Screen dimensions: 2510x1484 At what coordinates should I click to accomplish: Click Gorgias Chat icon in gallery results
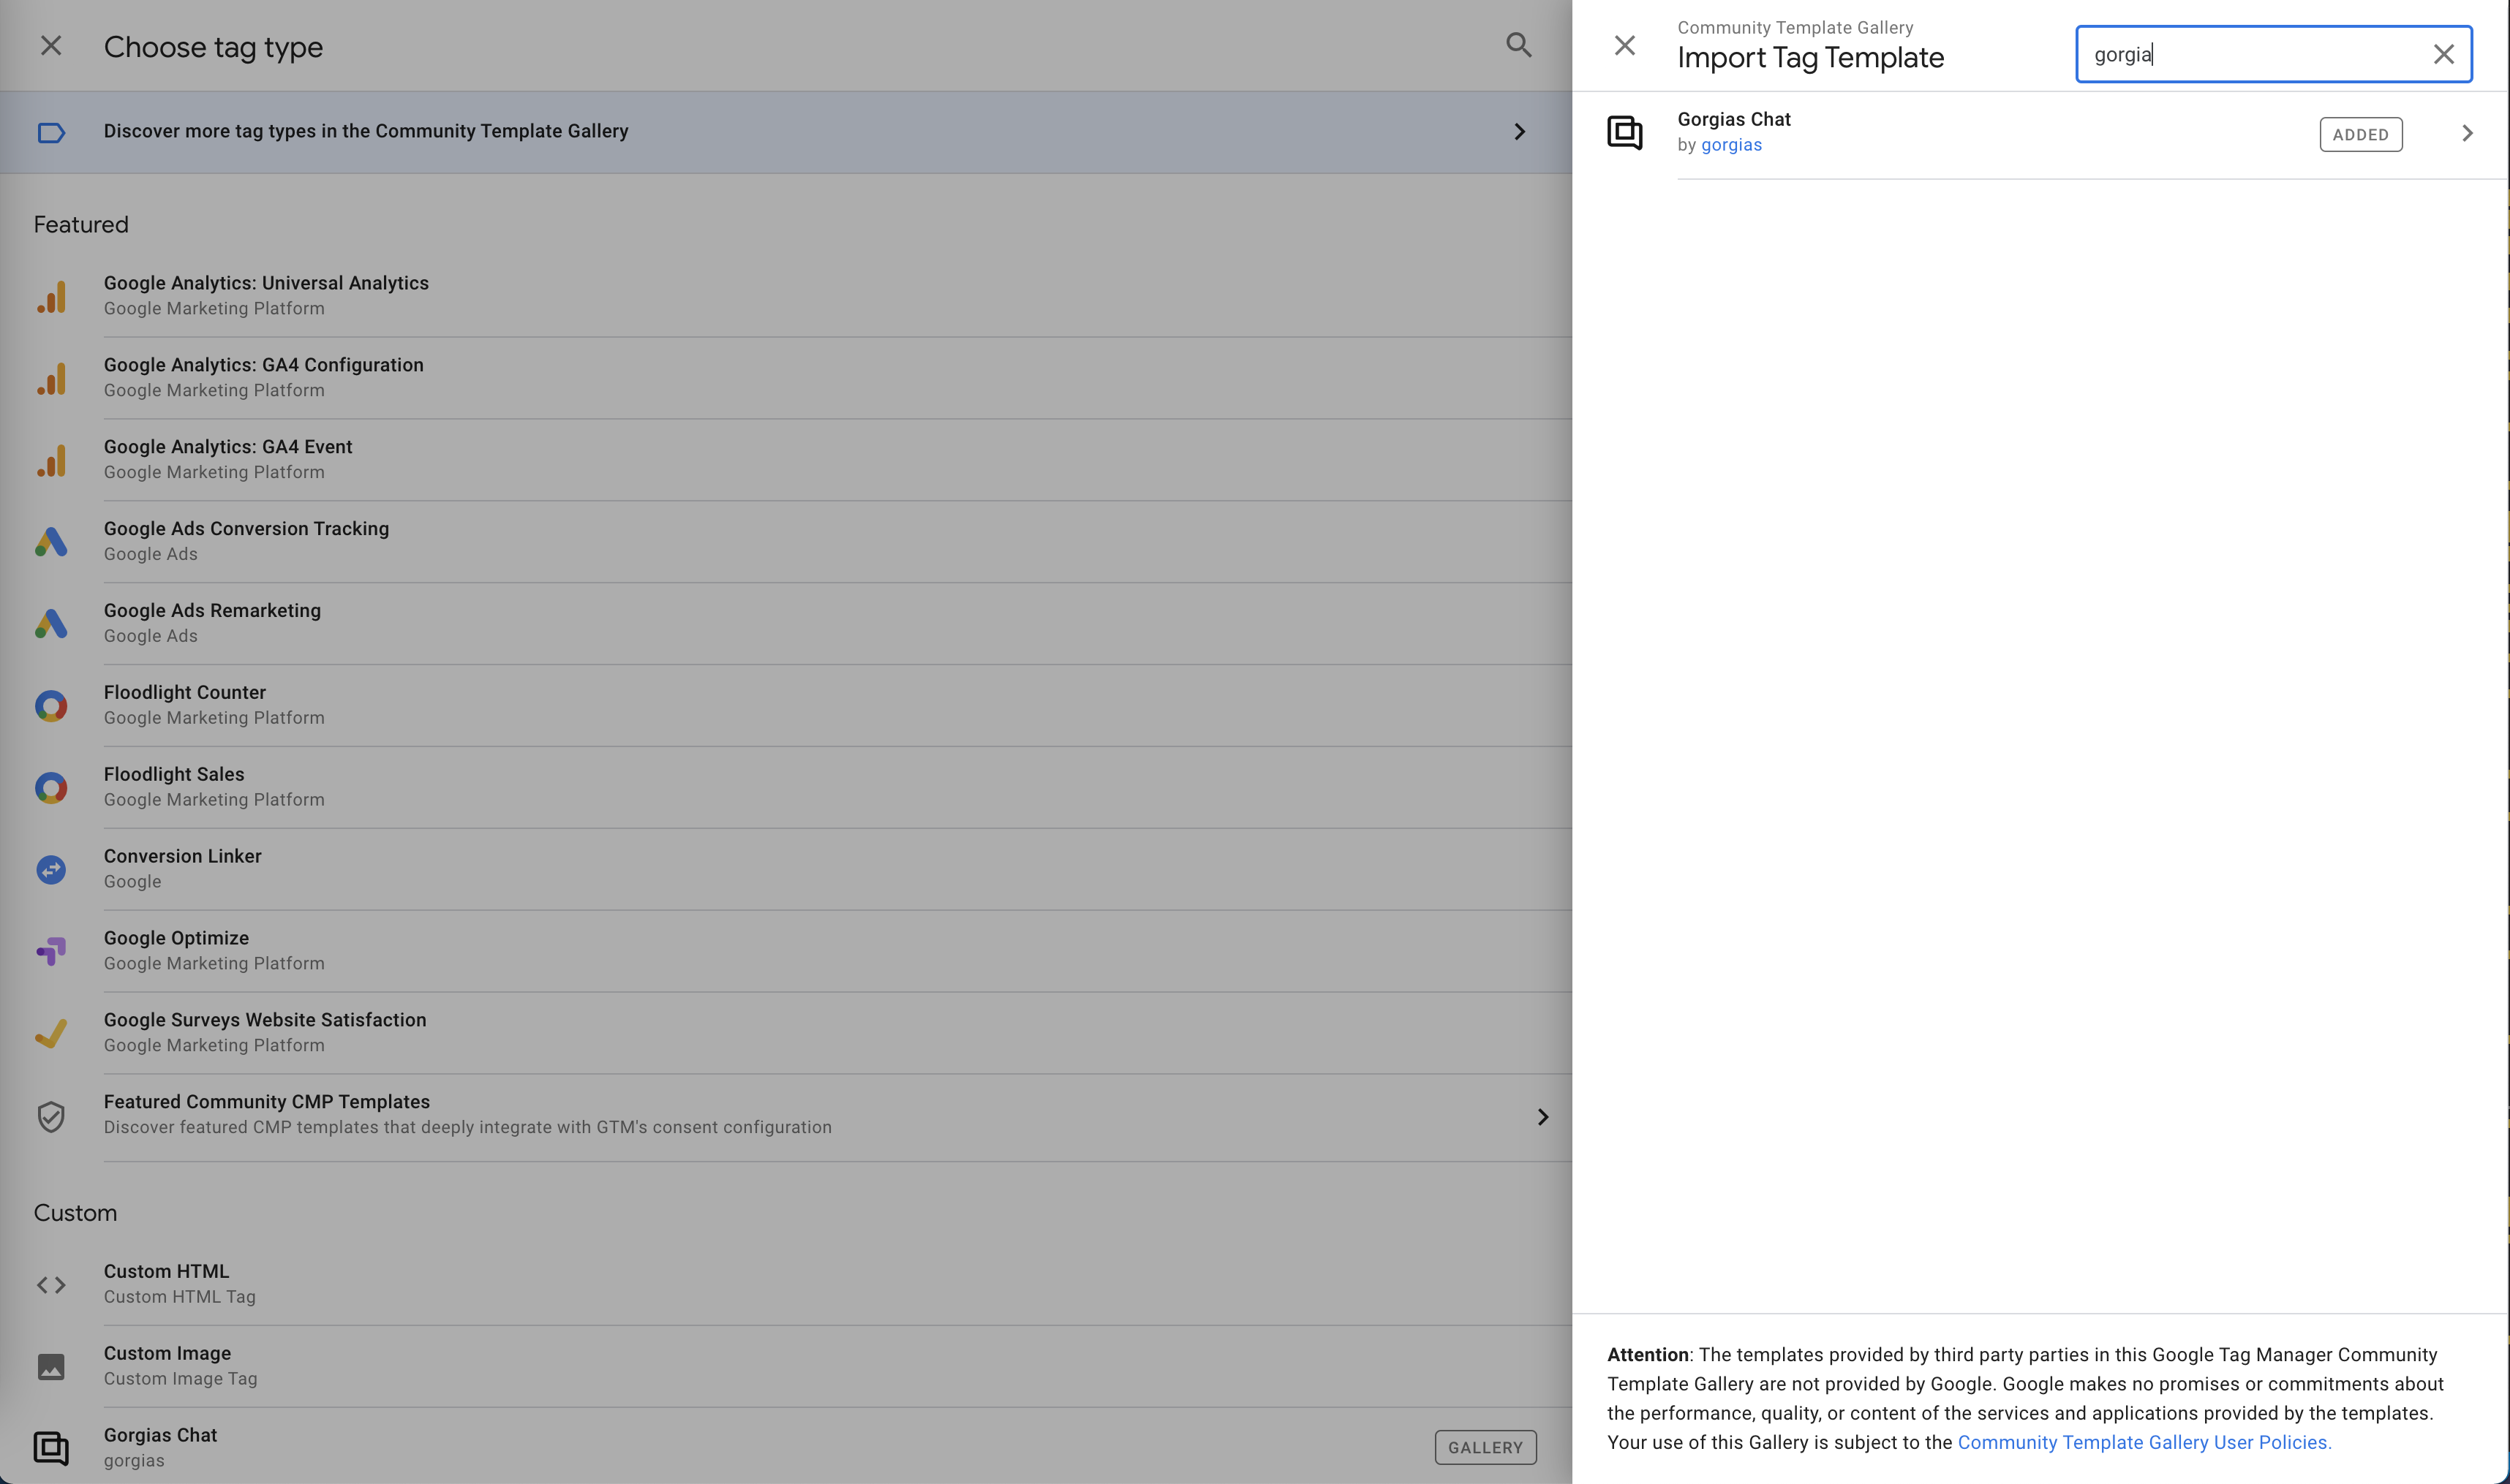1624,133
